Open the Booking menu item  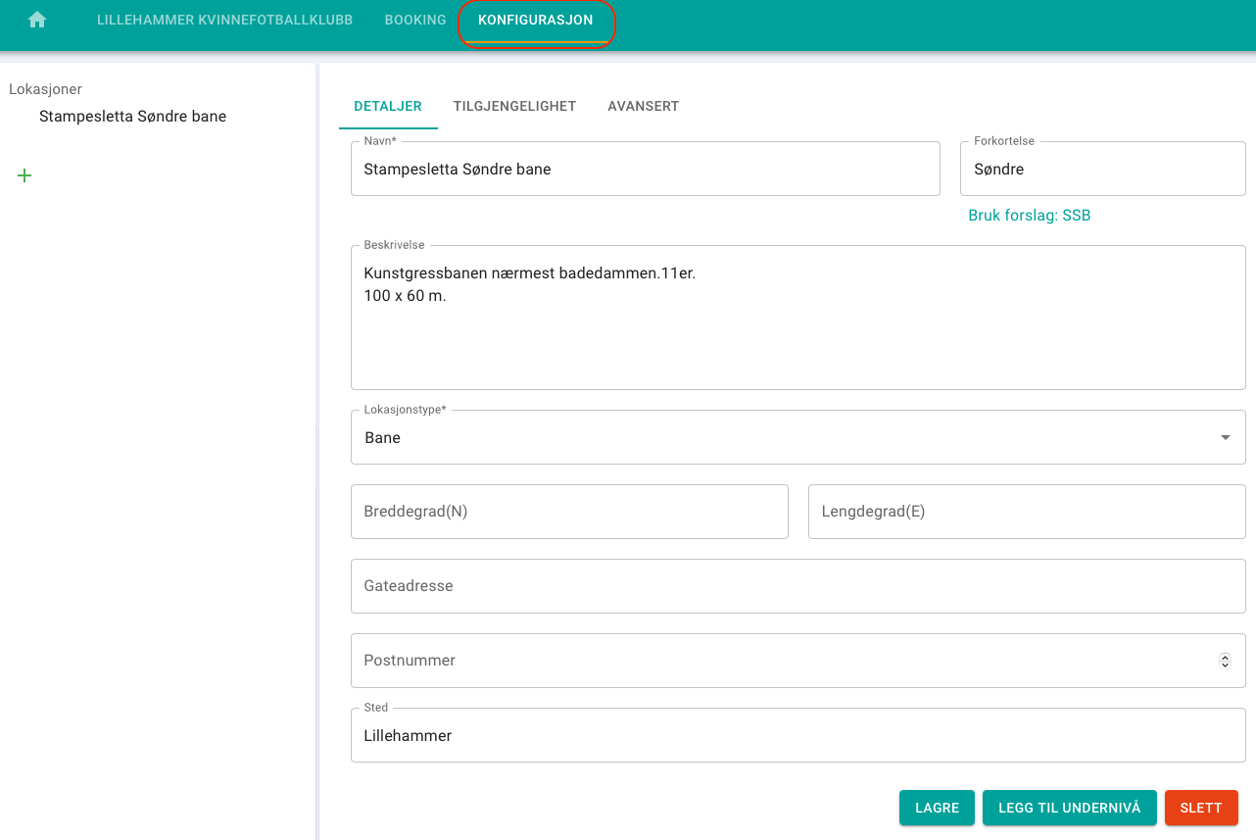[415, 20]
